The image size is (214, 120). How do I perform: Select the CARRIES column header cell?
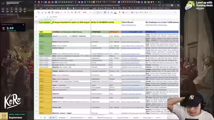tap(71, 32)
